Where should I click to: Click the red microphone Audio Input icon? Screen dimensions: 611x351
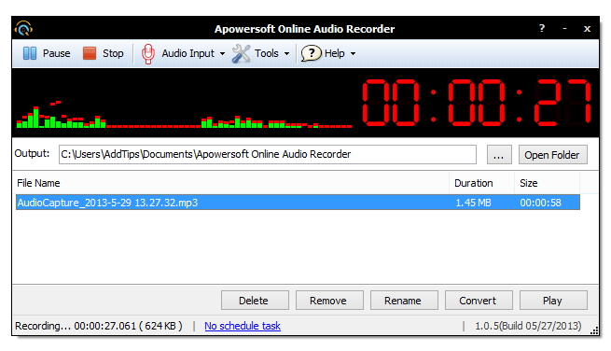tap(148, 54)
